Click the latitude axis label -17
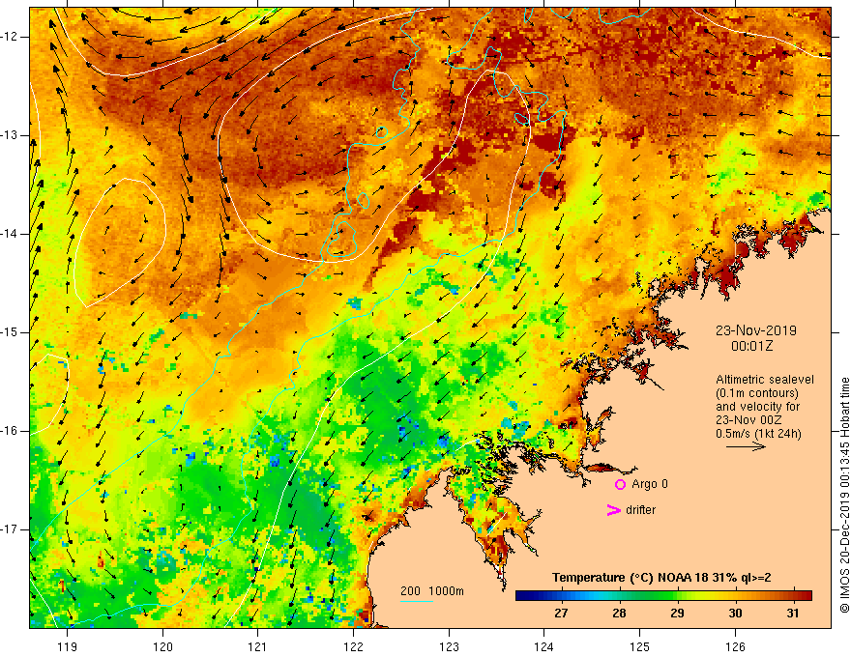This screenshot has height=657, width=851. pos(10,529)
